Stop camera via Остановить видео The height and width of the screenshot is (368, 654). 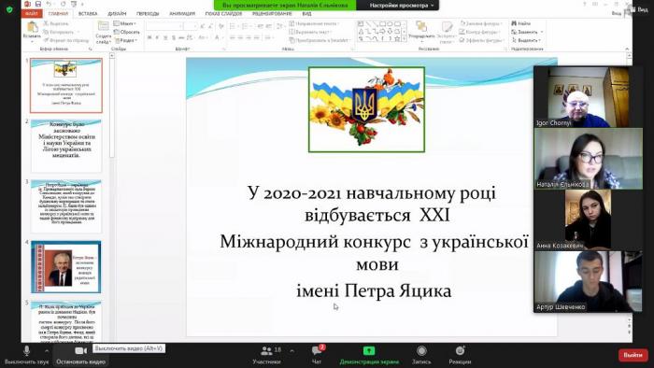pyautogui.click(x=80, y=355)
